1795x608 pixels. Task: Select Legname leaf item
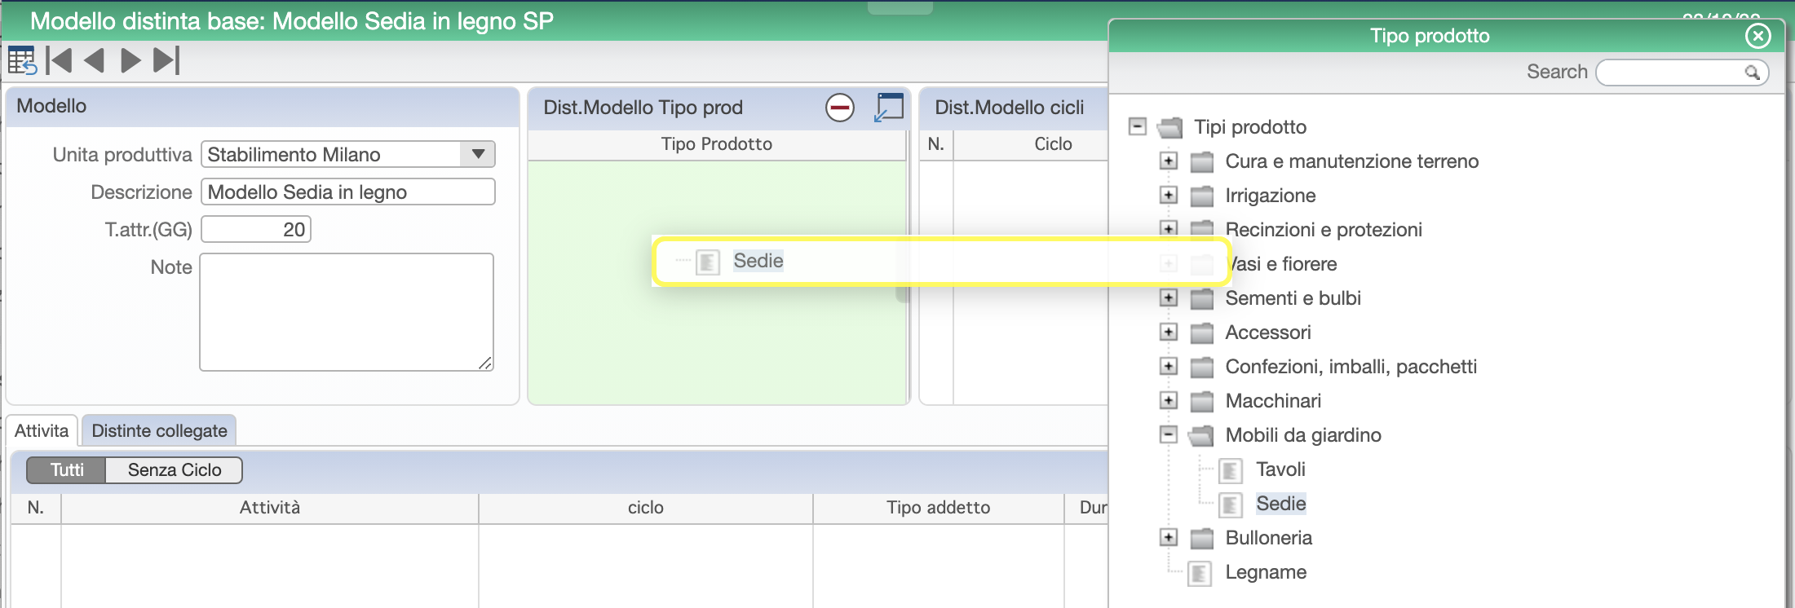coord(1266,572)
